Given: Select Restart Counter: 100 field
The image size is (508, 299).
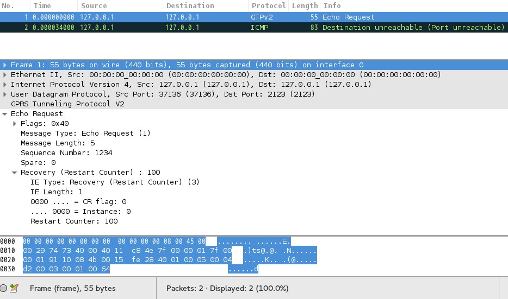Looking at the screenshot, I should click(74, 221).
